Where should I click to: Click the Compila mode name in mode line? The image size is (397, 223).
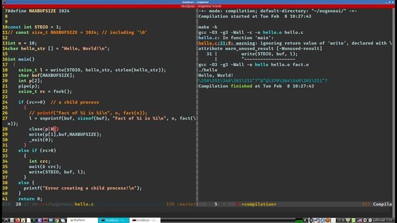coord(382,204)
